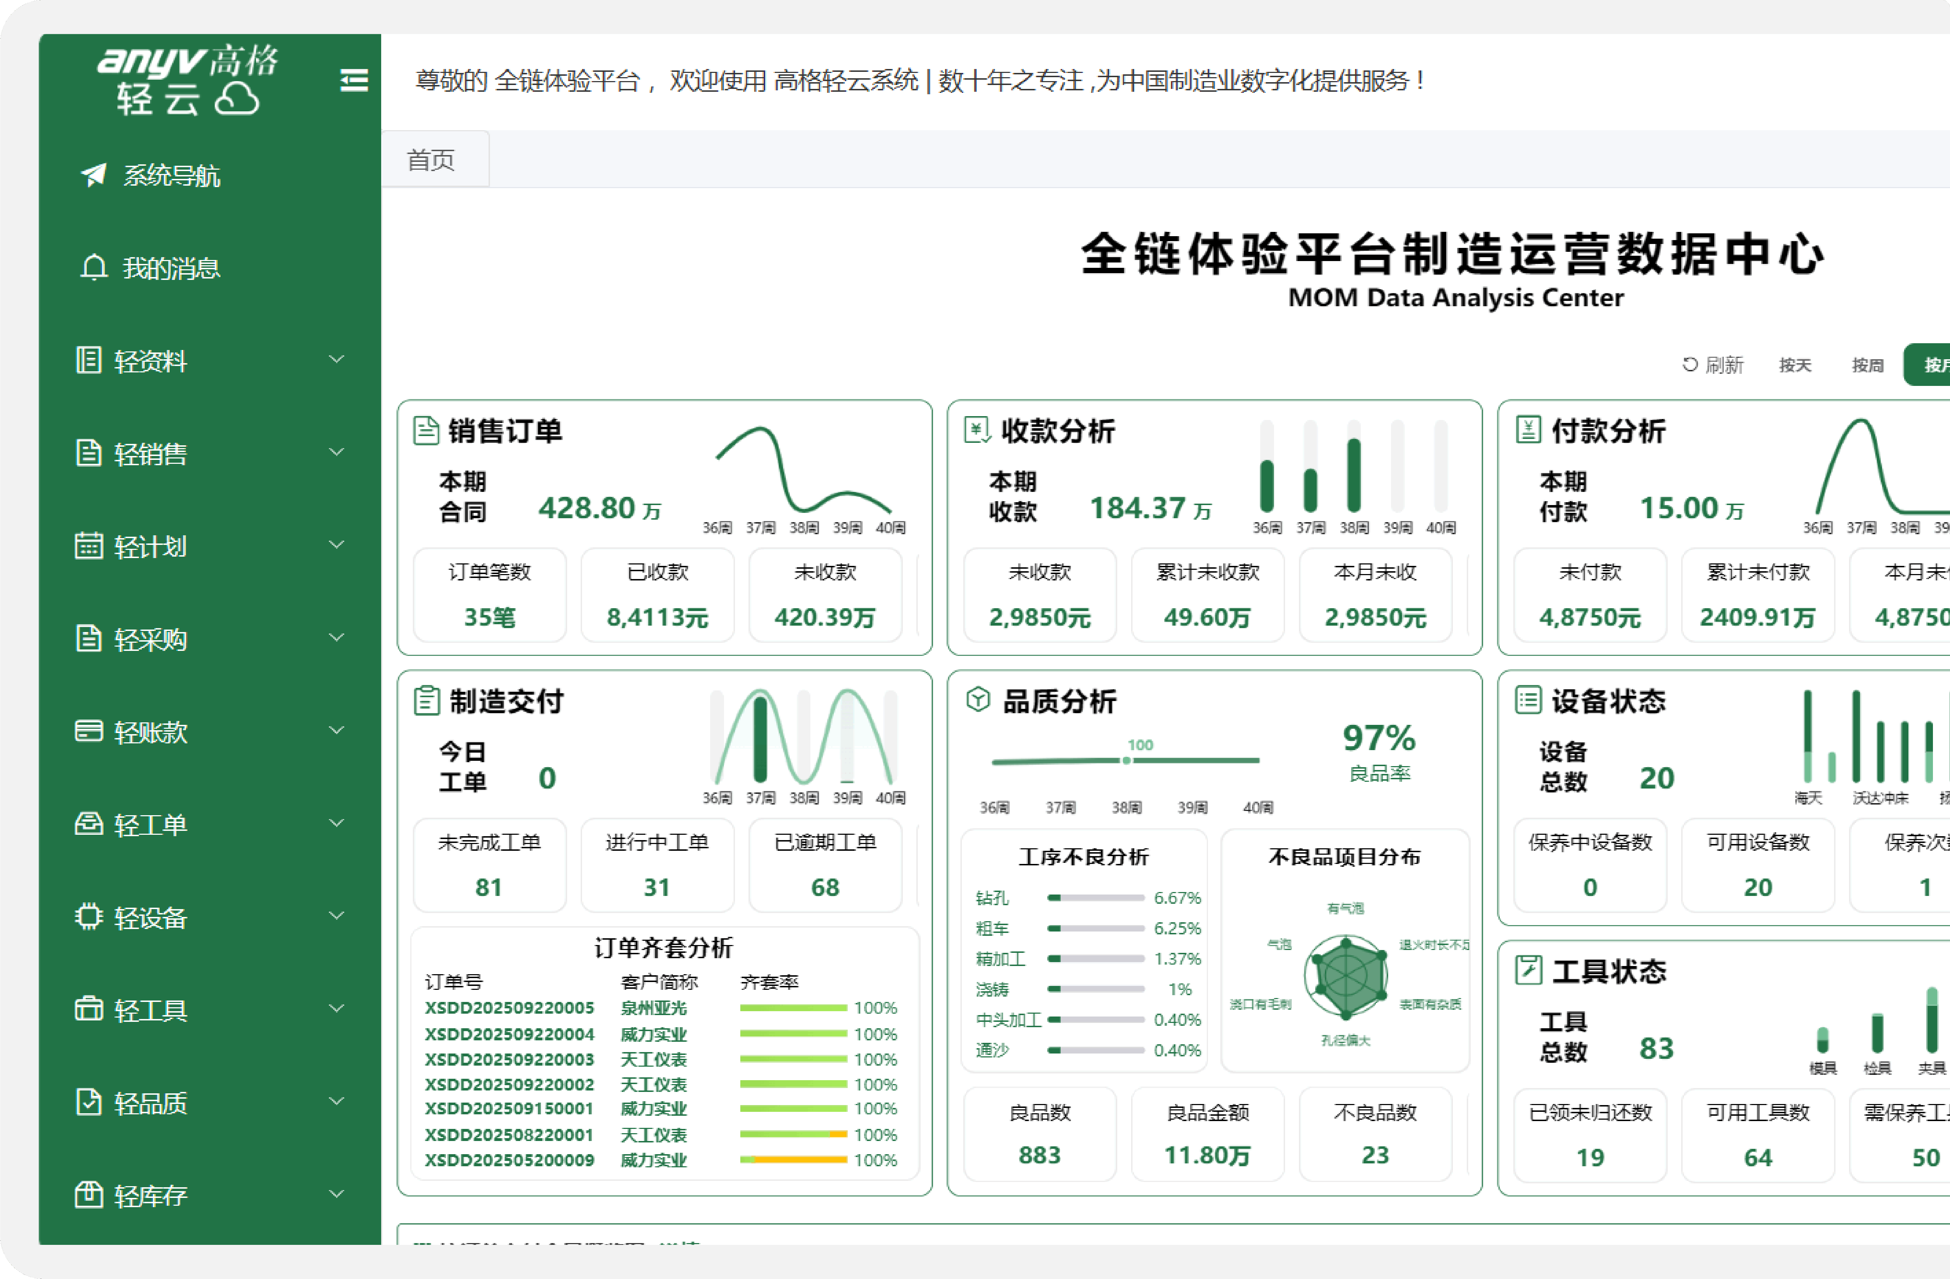Click the 轻计划 calendar icon
Screen dimensions: 1950x1279
pos(89,546)
